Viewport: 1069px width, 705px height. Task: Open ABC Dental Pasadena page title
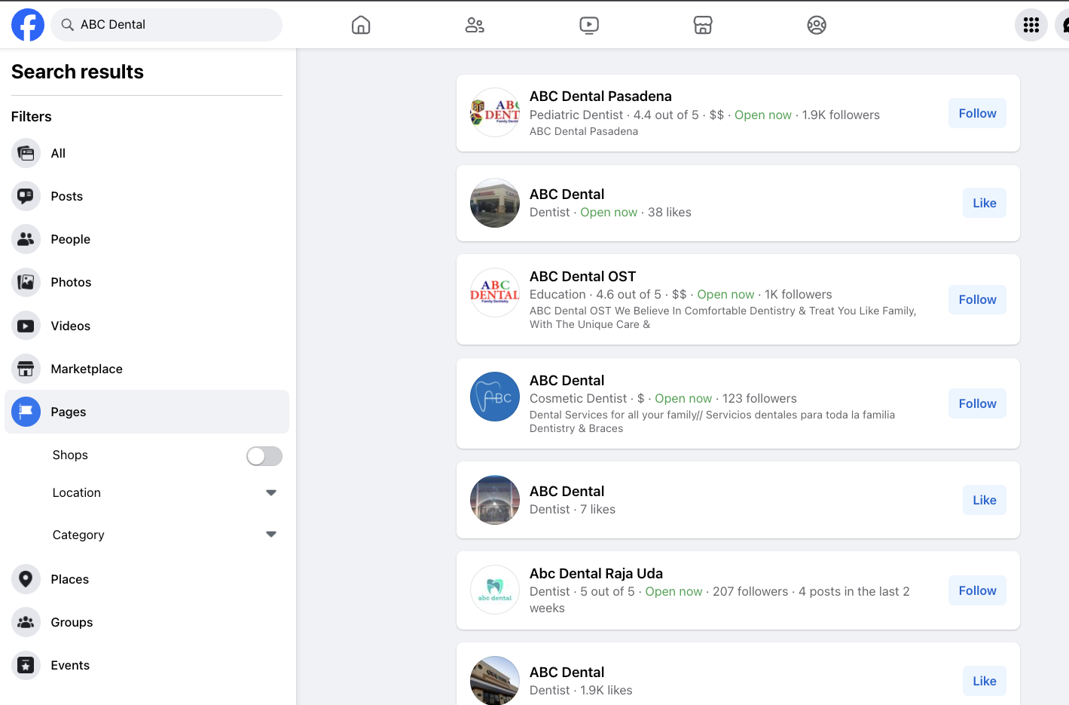click(600, 96)
